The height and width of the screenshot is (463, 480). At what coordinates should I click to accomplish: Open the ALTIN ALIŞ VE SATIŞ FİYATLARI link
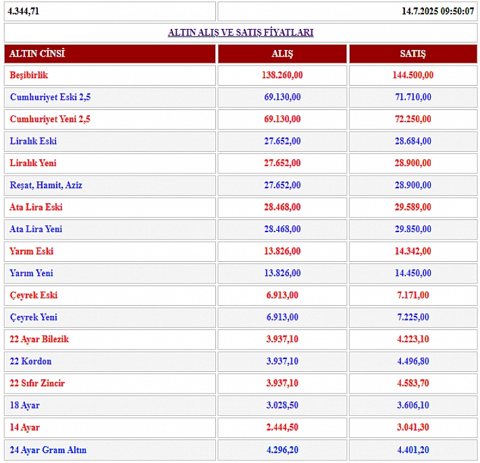pos(240,32)
